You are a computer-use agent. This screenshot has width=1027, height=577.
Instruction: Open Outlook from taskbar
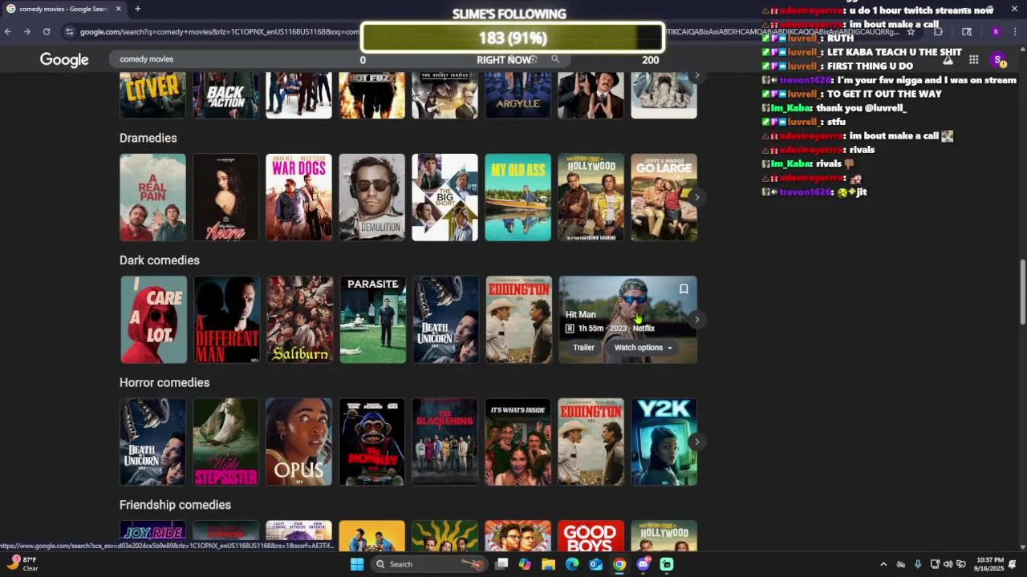(595, 564)
